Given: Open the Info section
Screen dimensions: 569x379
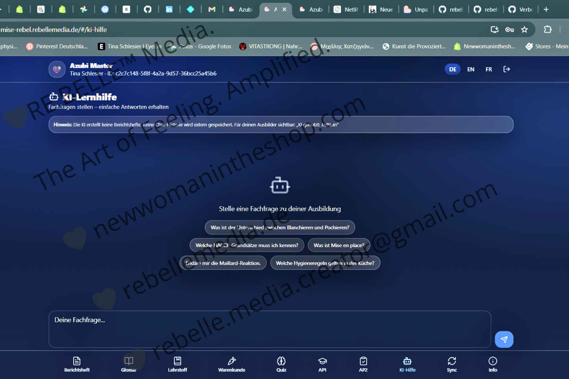Looking at the screenshot, I should tap(492, 364).
